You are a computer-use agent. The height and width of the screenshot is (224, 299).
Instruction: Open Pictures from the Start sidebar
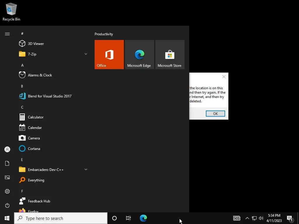(7, 177)
